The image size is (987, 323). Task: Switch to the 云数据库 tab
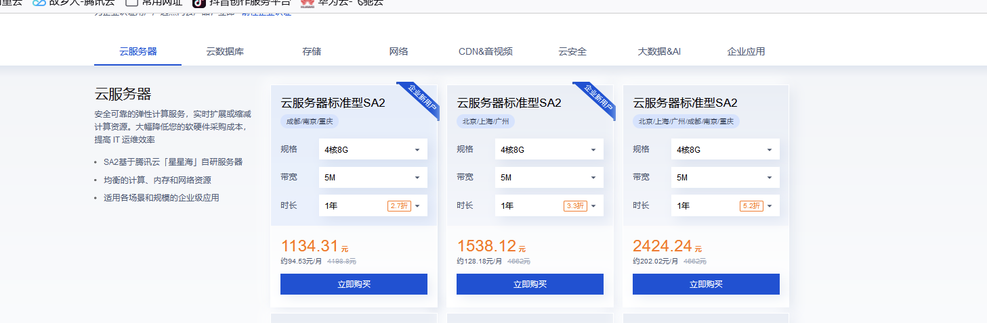[x=225, y=51]
